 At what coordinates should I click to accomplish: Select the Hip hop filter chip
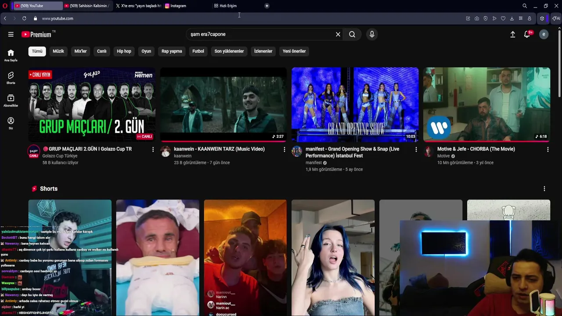click(124, 51)
